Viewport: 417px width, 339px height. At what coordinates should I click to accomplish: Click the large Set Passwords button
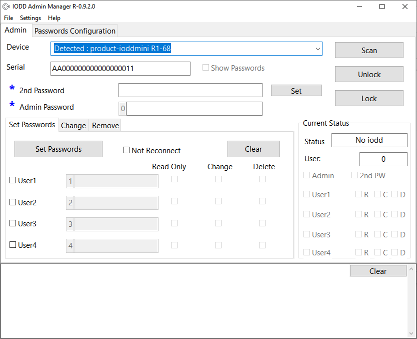58,149
